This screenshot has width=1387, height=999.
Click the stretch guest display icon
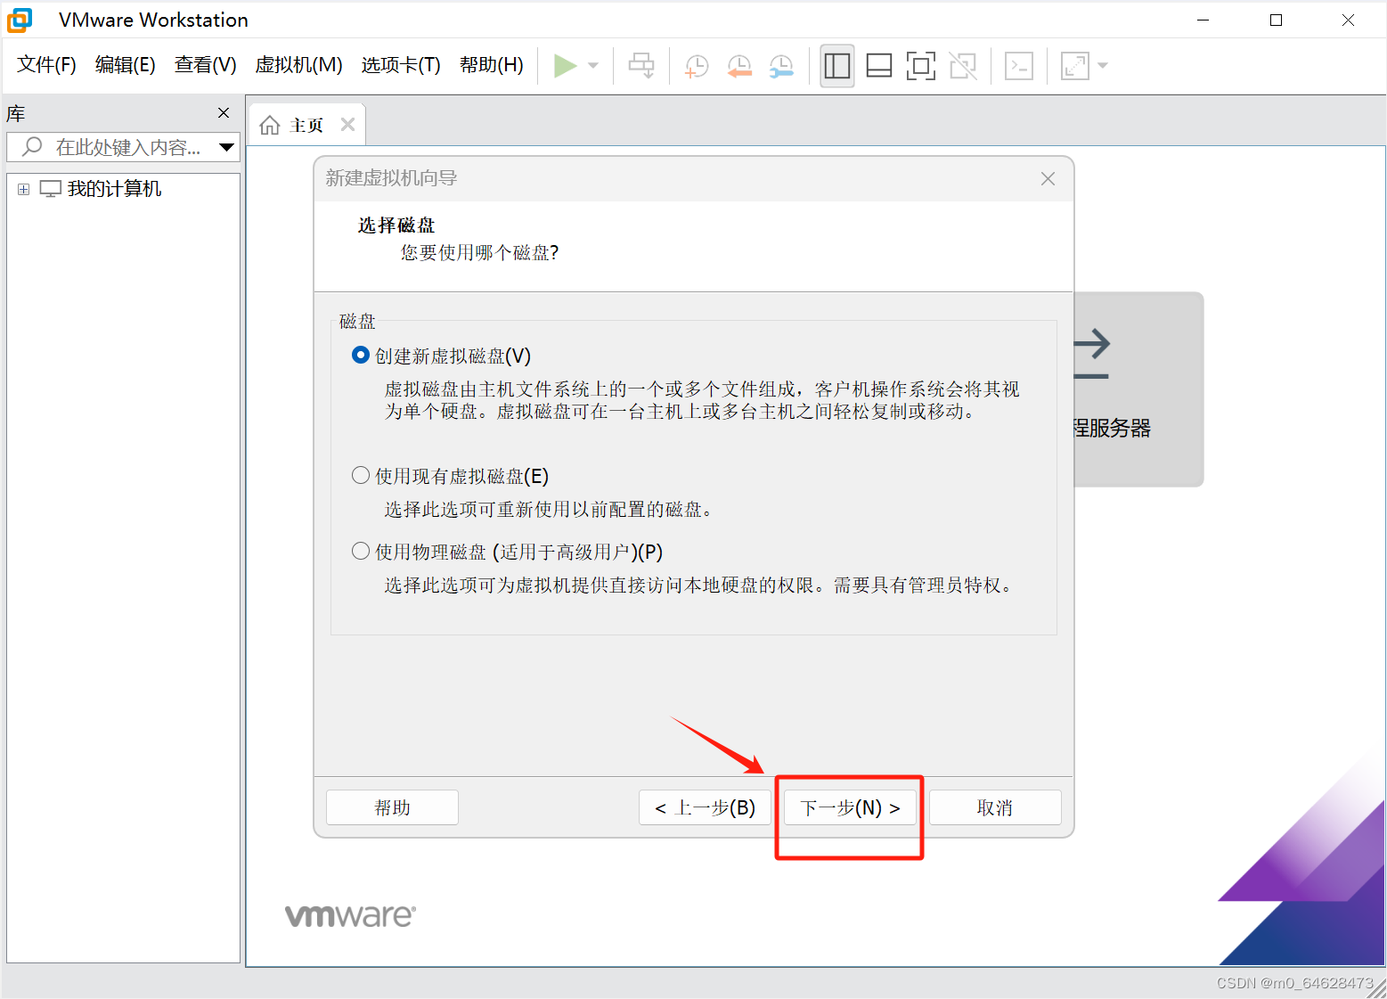1075,65
